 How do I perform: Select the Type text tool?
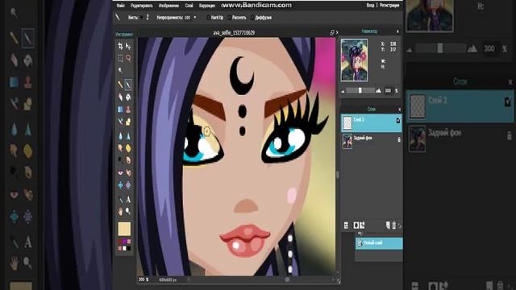[x=128, y=199]
